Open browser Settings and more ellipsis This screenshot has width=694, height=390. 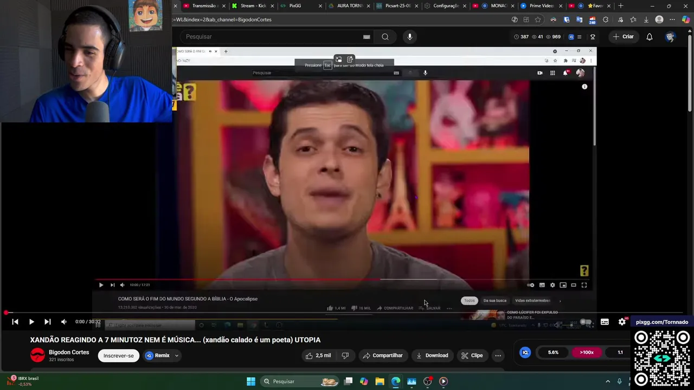(672, 19)
